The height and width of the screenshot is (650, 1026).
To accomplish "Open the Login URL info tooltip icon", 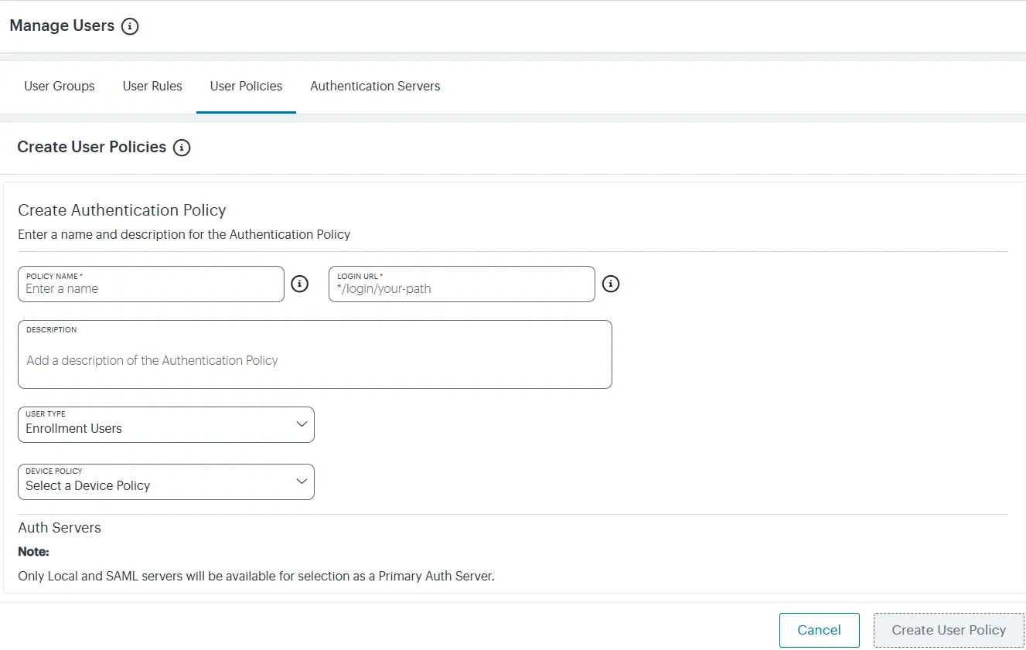I will 611,284.
